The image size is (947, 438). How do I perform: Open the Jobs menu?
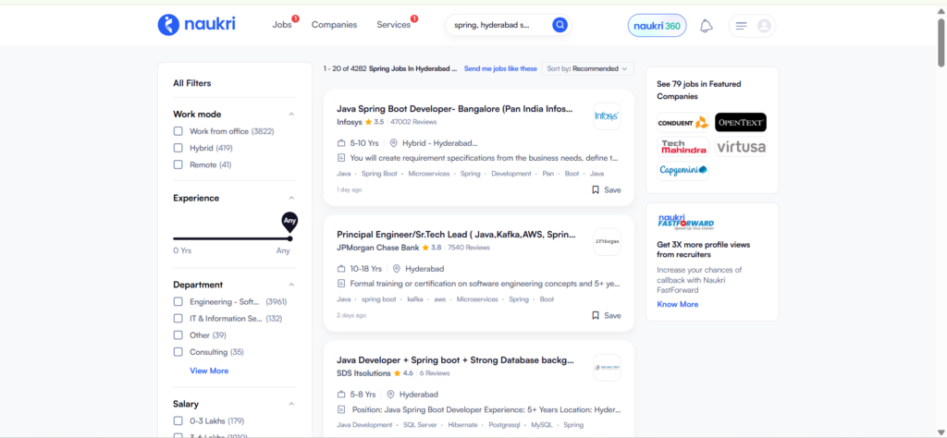point(282,25)
